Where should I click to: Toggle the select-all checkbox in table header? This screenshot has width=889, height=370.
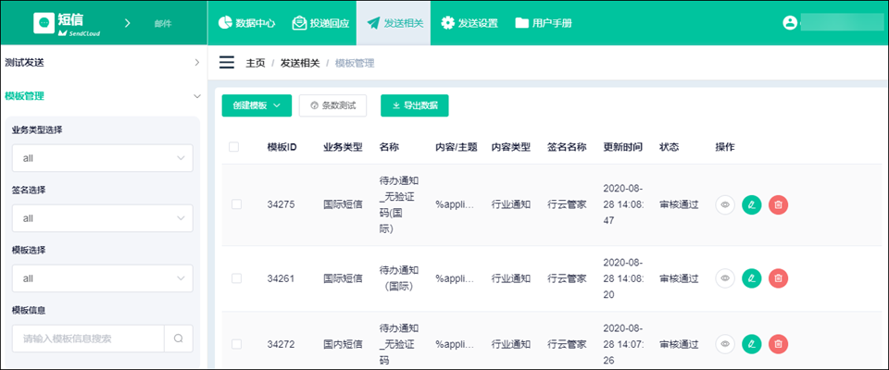(233, 147)
